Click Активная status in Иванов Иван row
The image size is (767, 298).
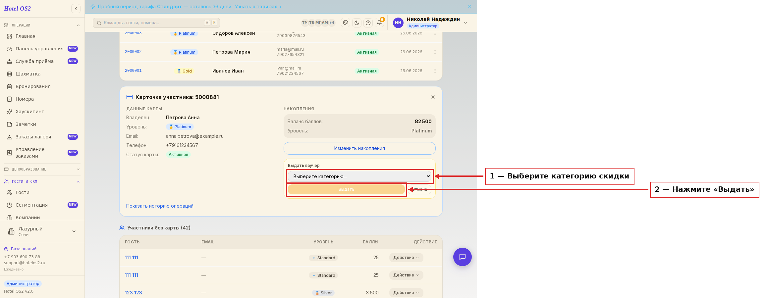pos(367,71)
